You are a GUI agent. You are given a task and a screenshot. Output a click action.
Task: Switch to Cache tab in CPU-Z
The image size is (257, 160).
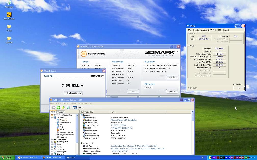coord(197,30)
